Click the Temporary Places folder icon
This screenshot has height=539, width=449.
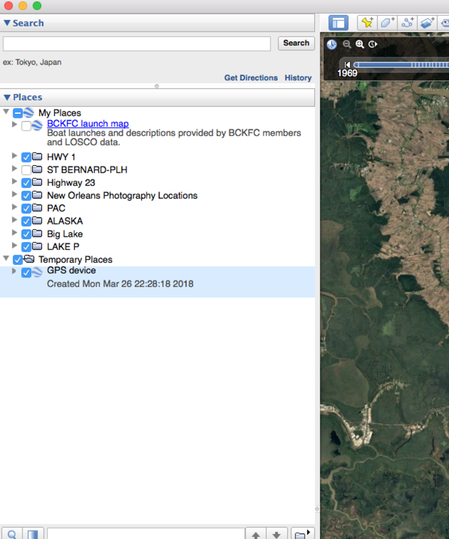[x=29, y=259]
